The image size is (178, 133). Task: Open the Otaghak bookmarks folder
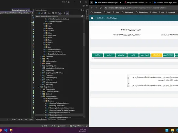(x=171, y=12)
